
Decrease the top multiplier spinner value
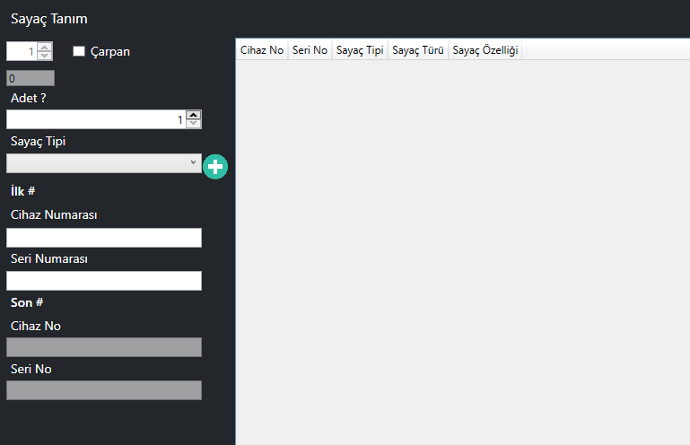(46, 56)
